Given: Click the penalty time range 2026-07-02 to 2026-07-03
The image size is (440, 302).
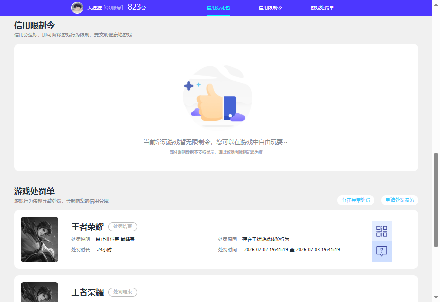Looking at the screenshot, I should (x=292, y=250).
